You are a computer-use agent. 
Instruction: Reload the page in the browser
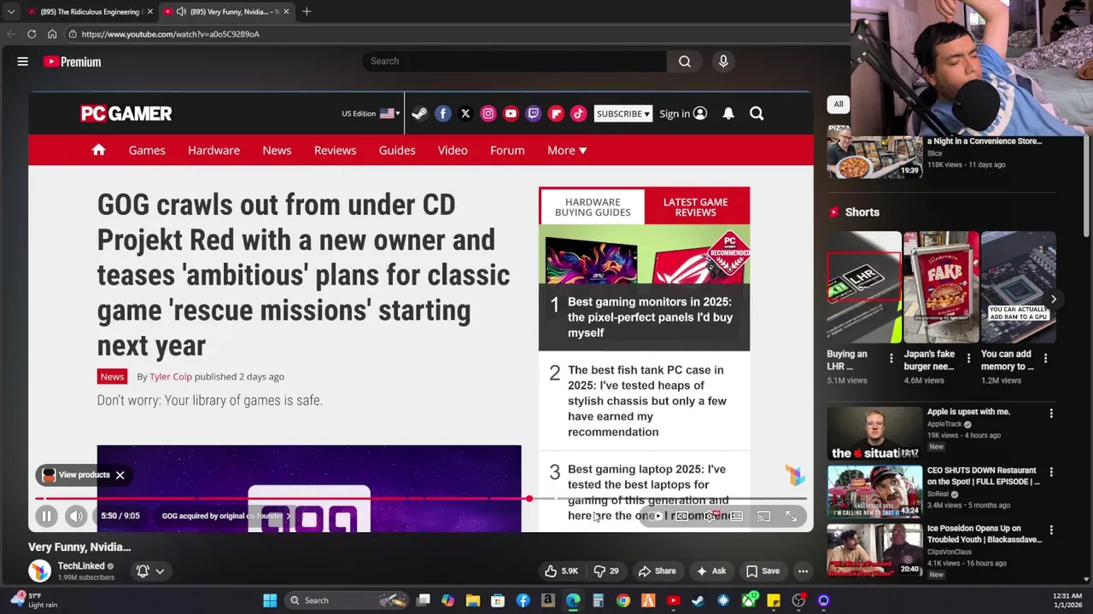(32, 34)
